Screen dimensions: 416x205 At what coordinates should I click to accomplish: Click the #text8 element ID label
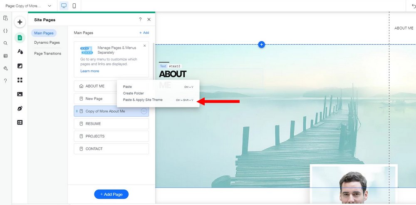[175, 66]
